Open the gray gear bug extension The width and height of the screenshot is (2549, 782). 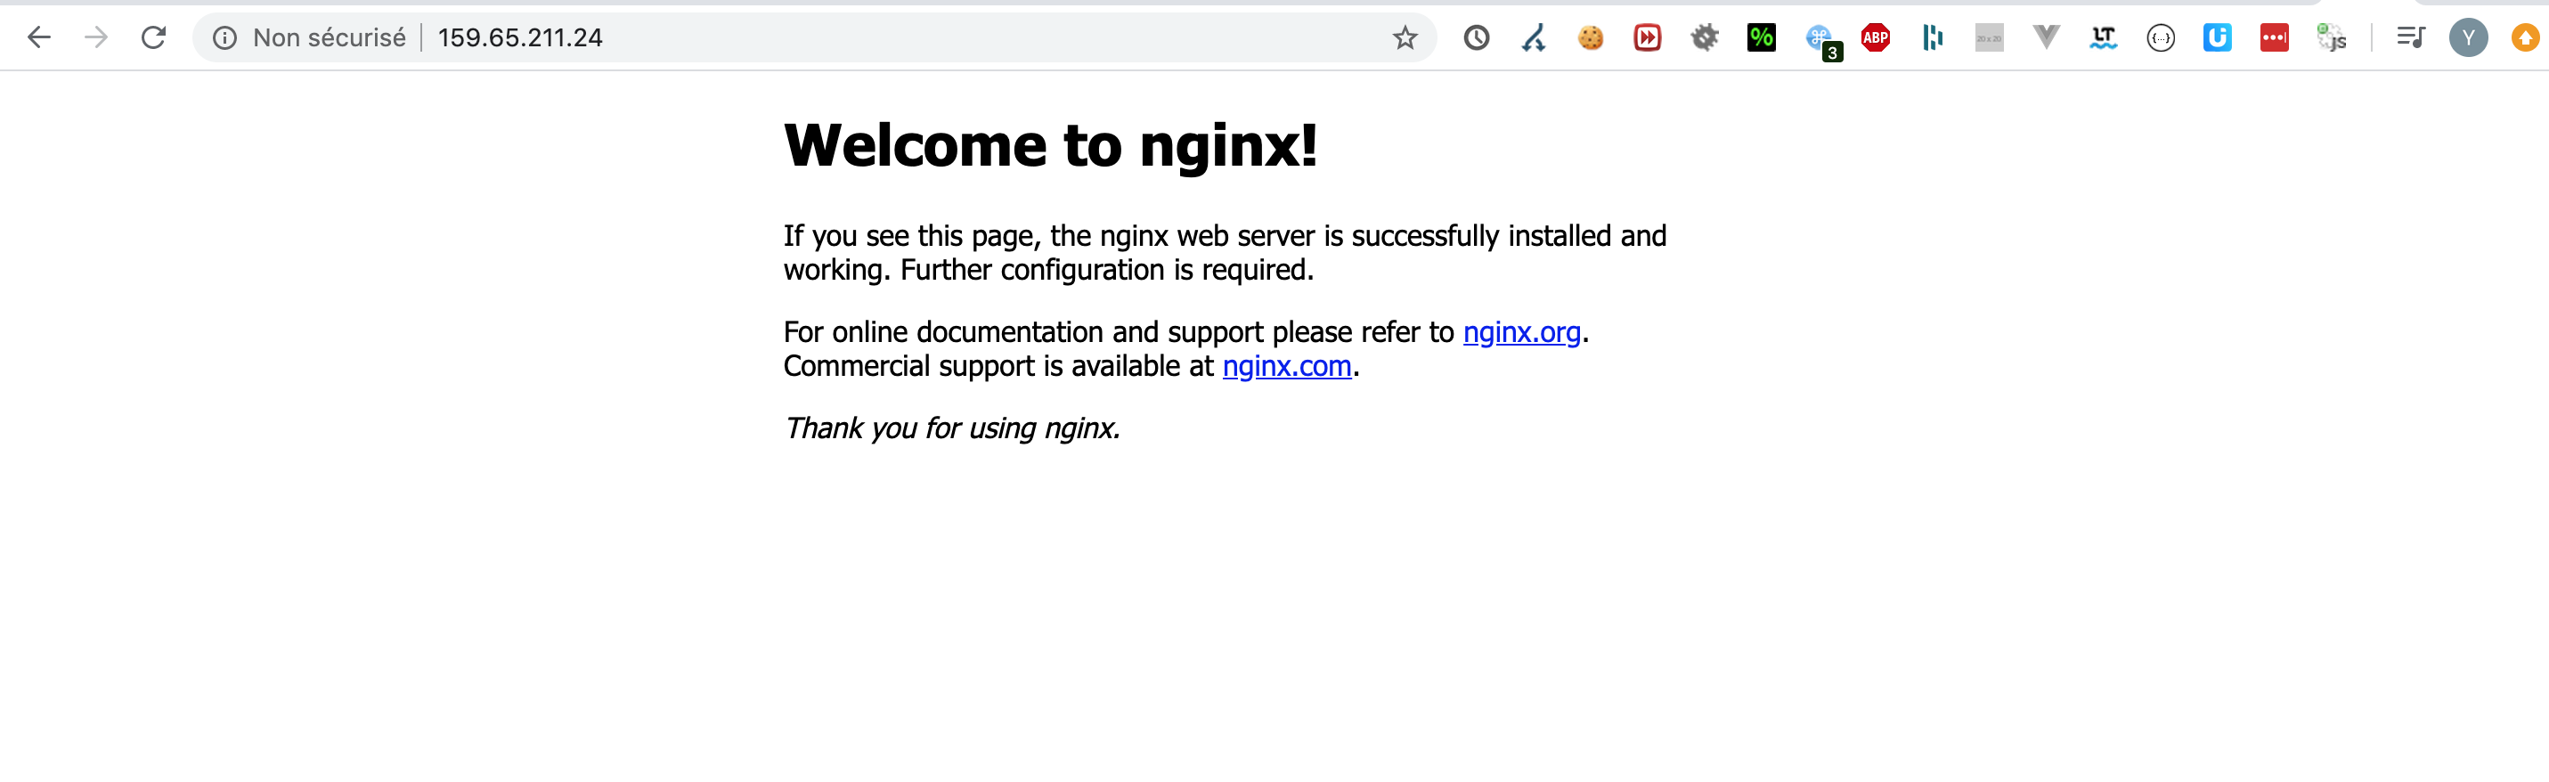tap(1705, 37)
